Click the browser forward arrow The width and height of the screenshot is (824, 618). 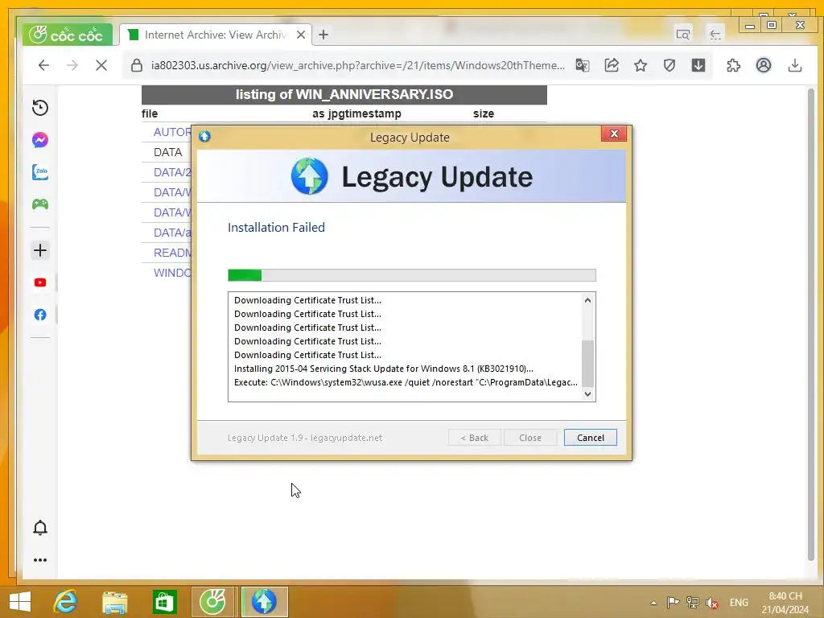coord(72,65)
